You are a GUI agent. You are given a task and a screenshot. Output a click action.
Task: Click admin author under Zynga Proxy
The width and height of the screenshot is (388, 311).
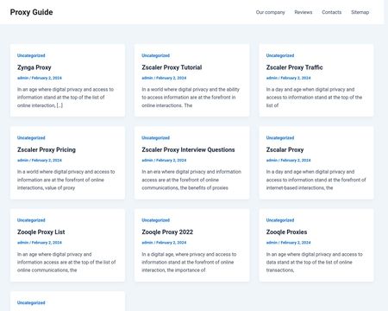[x=22, y=78]
